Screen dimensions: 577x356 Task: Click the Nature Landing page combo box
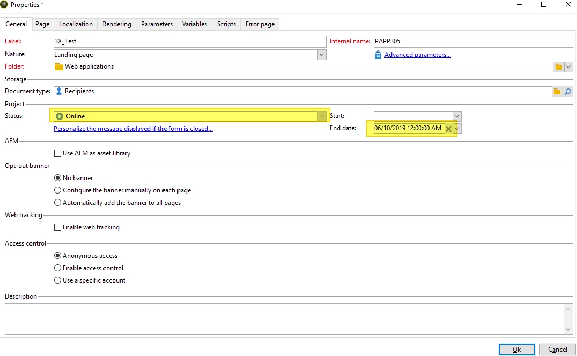point(190,55)
